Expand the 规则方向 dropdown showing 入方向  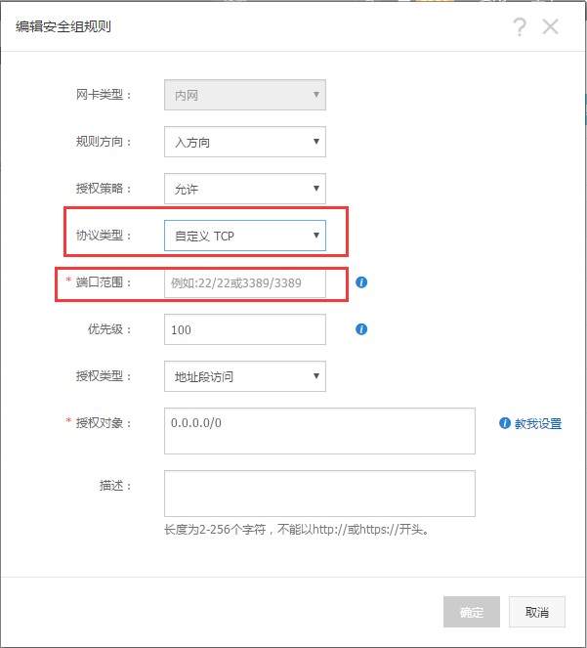(245, 142)
